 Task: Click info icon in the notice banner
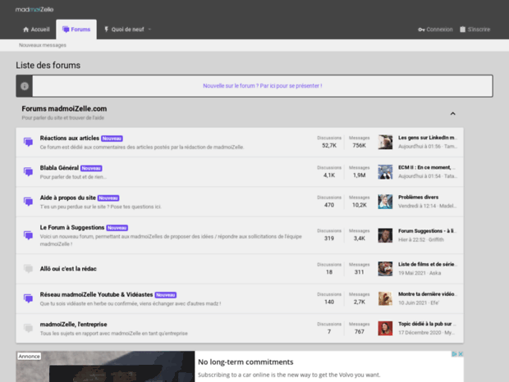pyautogui.click(x=25, y=85)
